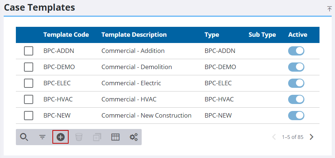Click the copy record icon
This screenshot has height=158, width=335.
click(97, 137)
